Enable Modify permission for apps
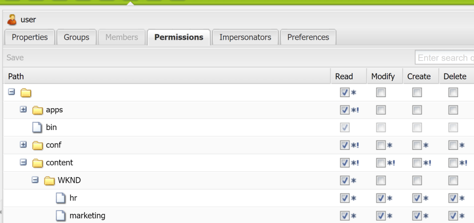Image resolution: width=474 pixels, height=223 pixels. [x=380, y=110]
